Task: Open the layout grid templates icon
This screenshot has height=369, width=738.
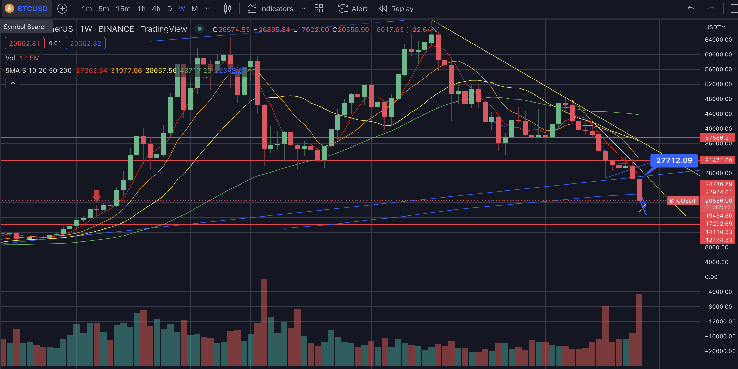Action: (318, 9)
